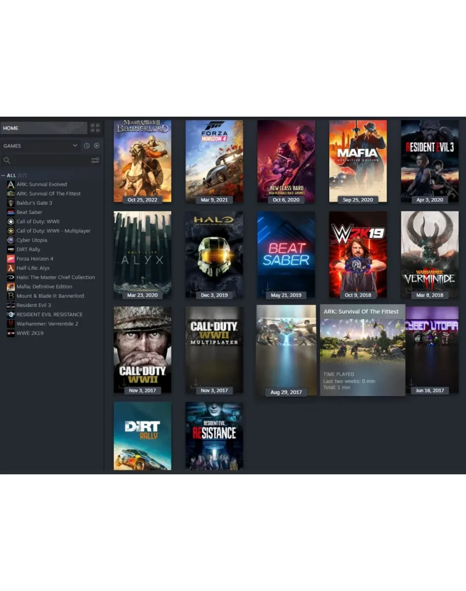This screenshot has height=591, width=466.
Task: Select Baldur's Gate 3 in list
Action: point(34,203)
